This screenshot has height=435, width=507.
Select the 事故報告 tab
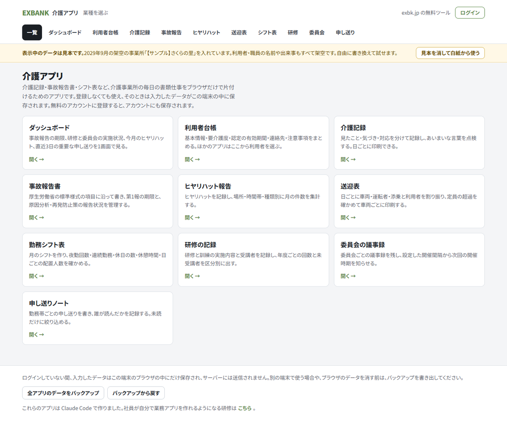click(172, 32)
